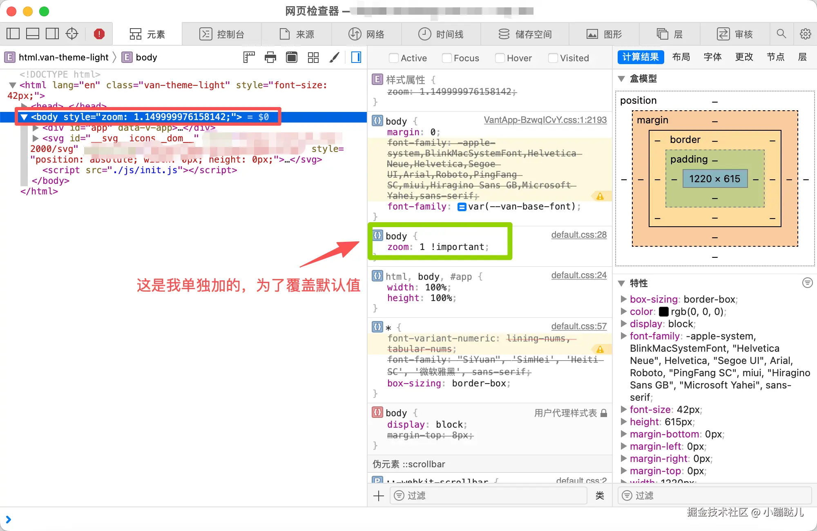Open the 布局 sidebar tab

coord(681,57)
